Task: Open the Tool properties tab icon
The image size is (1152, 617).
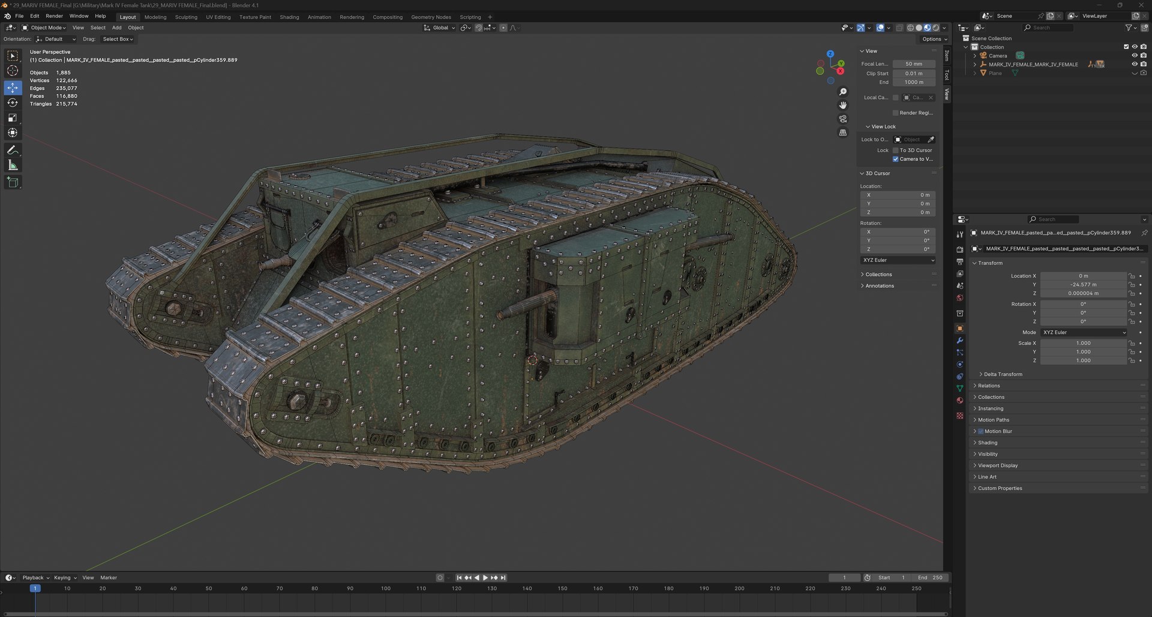Action: tap(959, 234)
